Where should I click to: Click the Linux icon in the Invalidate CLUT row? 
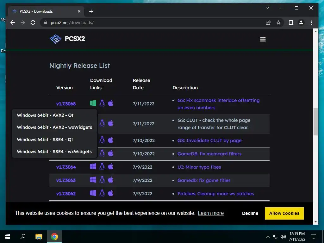click(x=102, y=140)
